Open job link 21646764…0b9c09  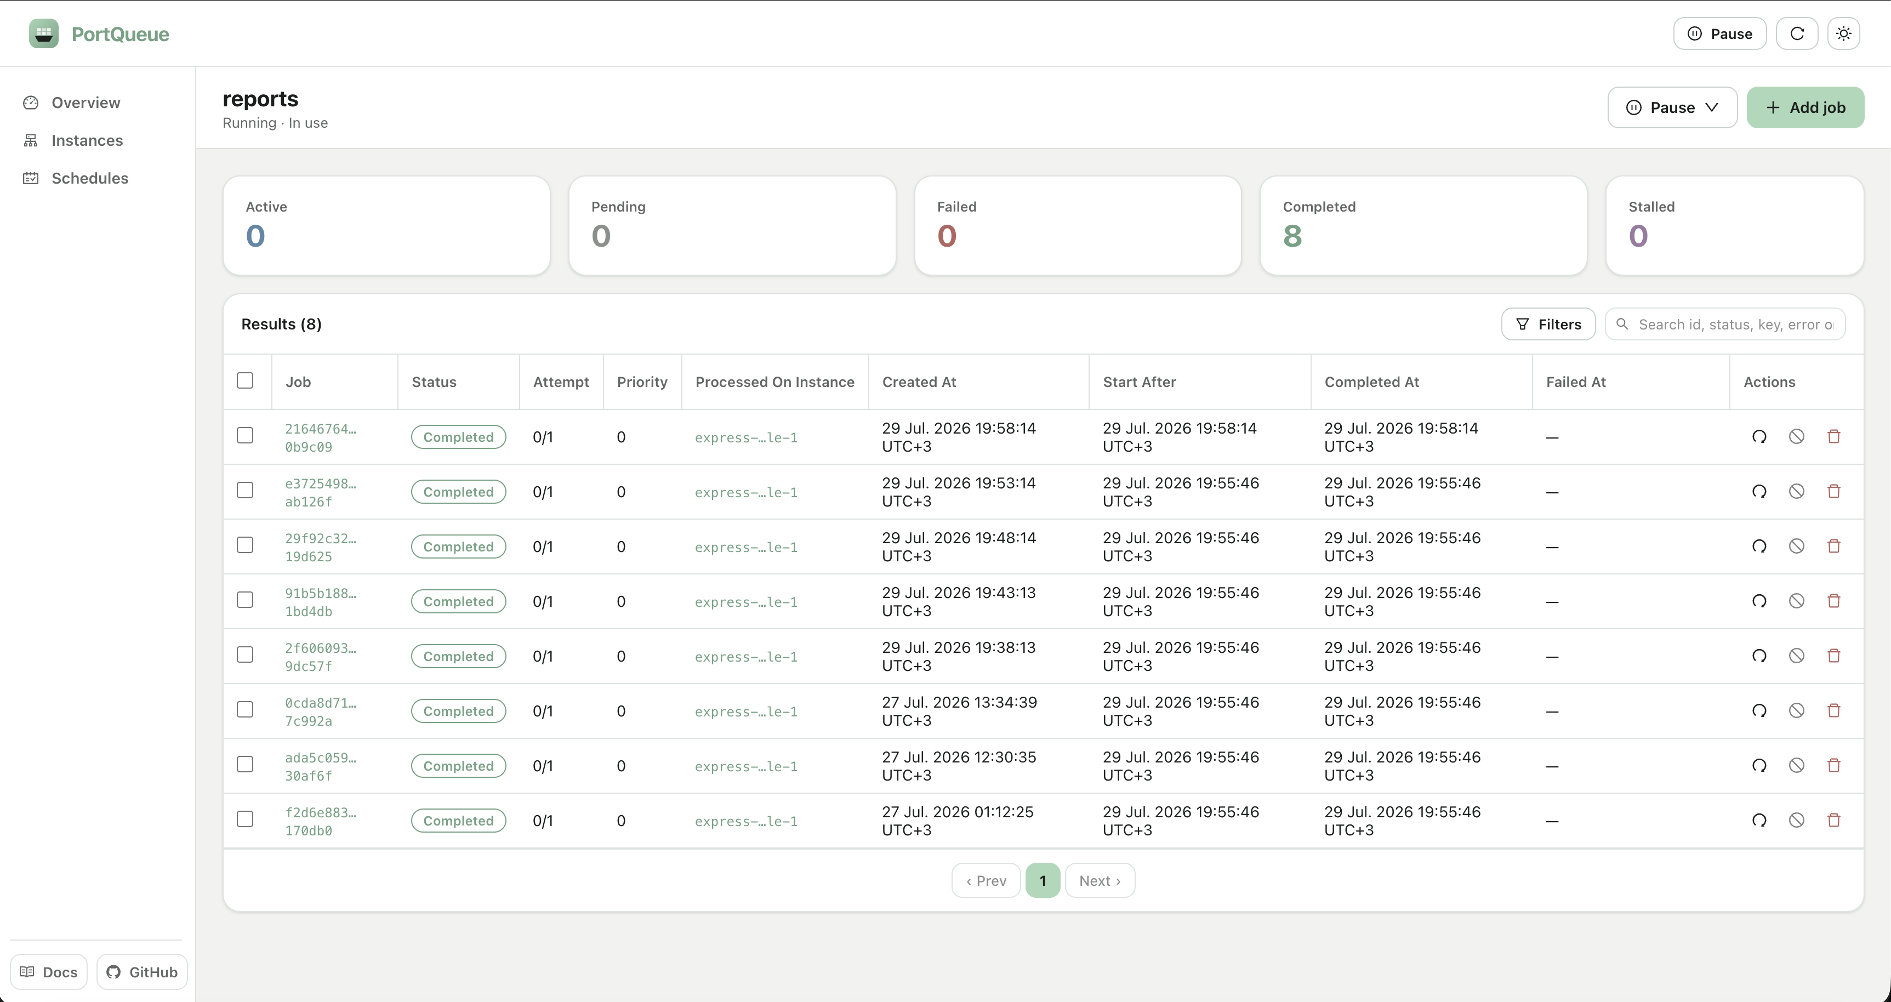pos(320,438)
